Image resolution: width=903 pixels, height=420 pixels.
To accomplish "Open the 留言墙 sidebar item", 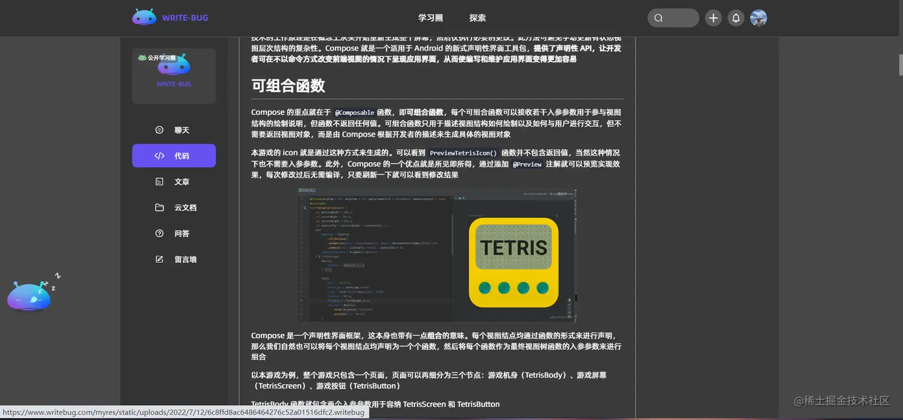I will pos(174,259).
